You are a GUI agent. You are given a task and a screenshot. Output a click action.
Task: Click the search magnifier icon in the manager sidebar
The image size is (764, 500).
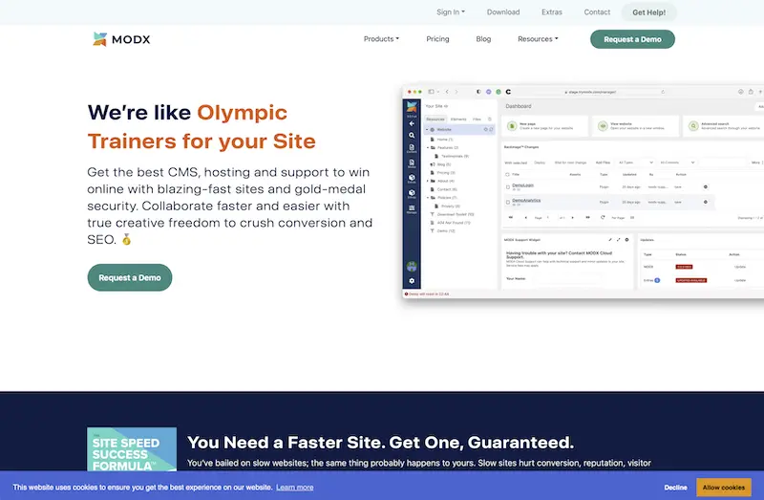(412, 135)
